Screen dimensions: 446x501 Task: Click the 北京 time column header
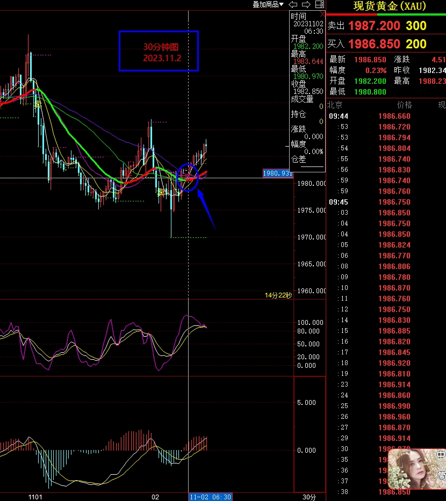[x=335, y=105]
